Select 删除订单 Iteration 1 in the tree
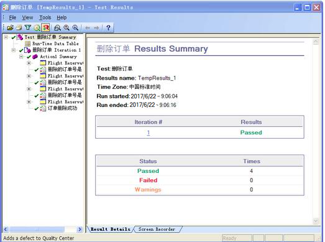 pos(57,50)
